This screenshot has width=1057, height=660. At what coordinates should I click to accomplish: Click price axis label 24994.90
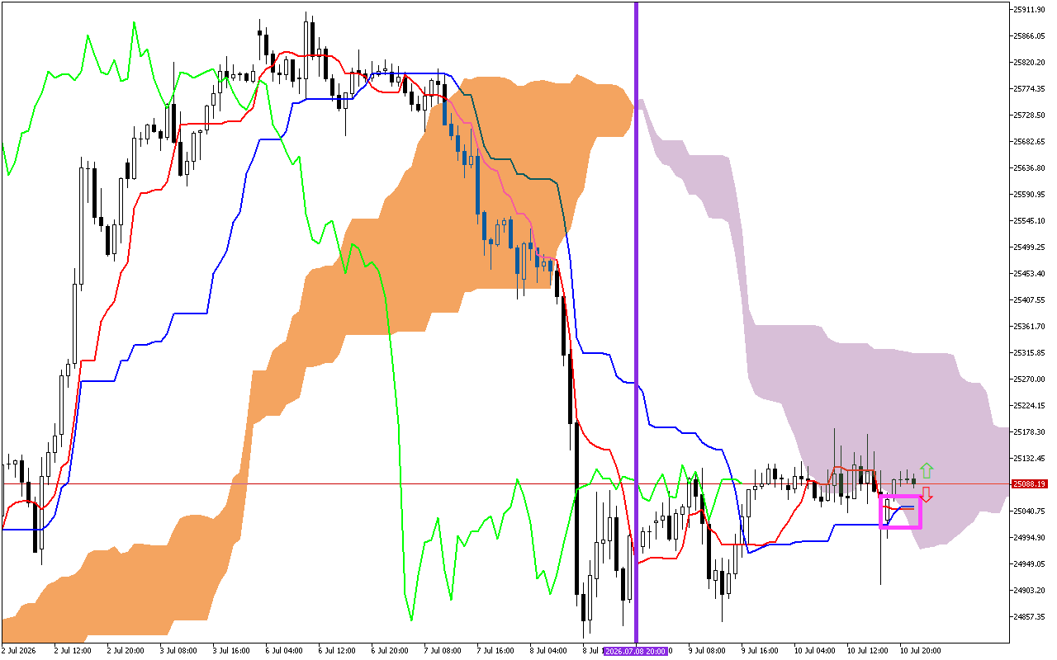coord(1031,537)
